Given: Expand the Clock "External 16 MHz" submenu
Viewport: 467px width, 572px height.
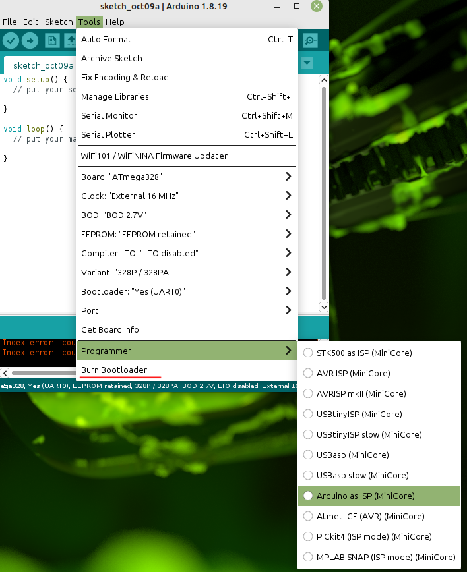Looking at the screenshot, I should pos(187,196).
